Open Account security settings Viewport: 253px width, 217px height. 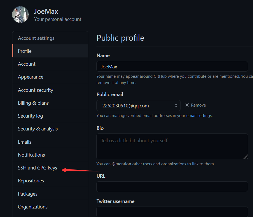50,90
